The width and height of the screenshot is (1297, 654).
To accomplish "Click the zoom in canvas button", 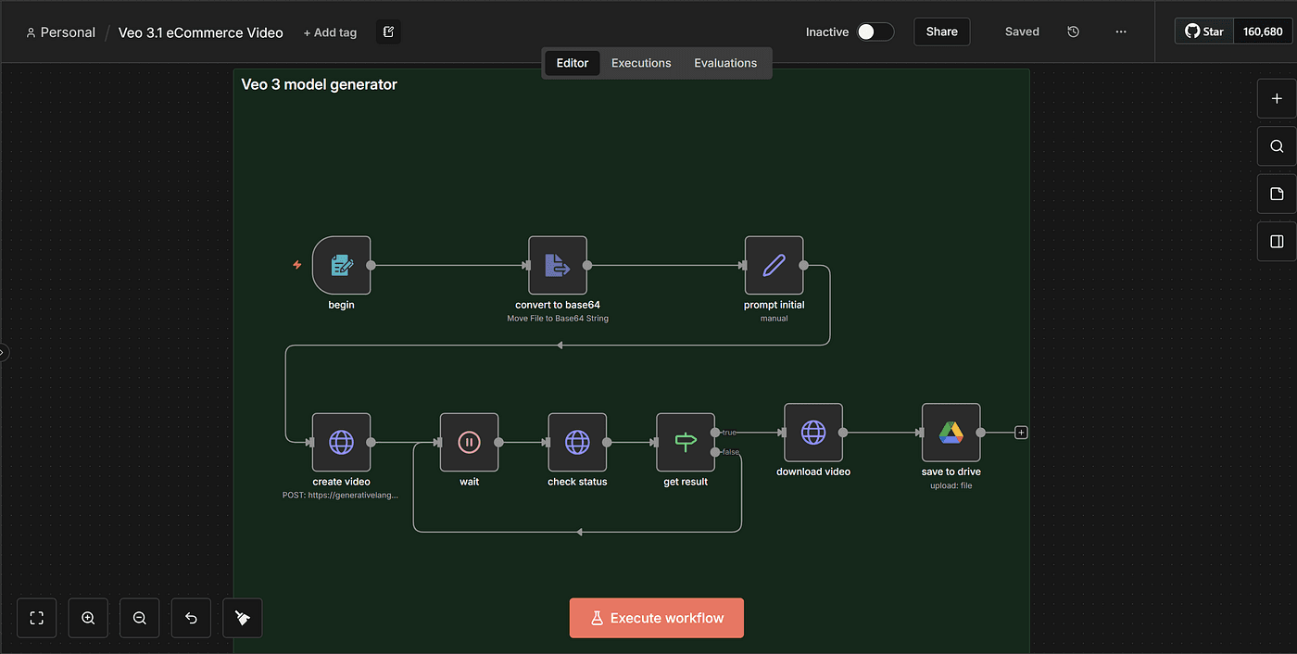I will 88,618.
